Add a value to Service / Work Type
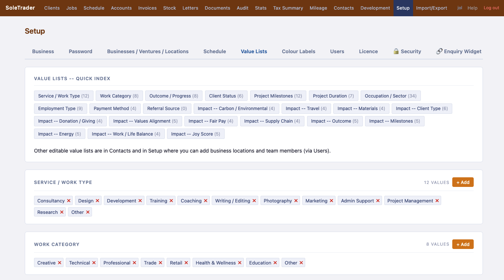The image size is (504, 280). click(463, 182)
